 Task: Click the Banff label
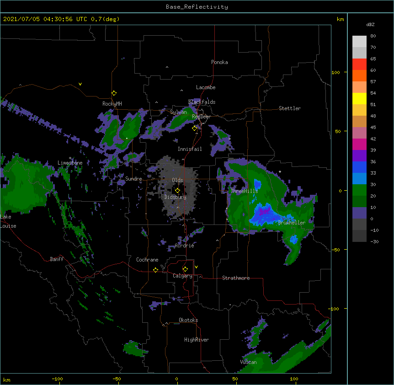coord(57,259)
